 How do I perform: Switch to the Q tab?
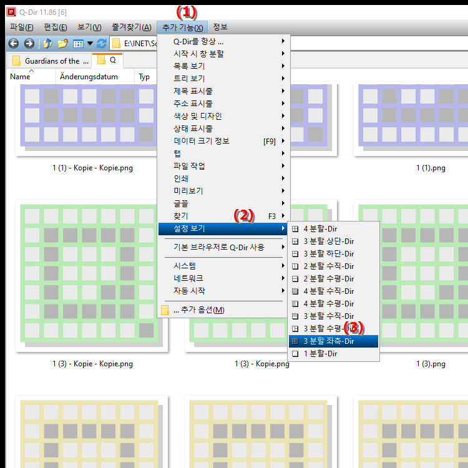(x=107, y=60)
